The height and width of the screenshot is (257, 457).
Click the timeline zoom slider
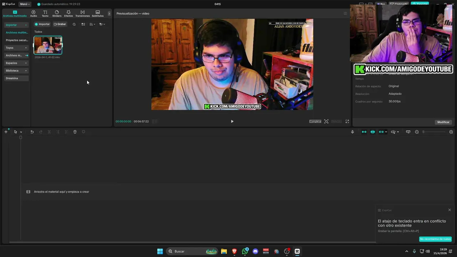click(x=434, y=132)
